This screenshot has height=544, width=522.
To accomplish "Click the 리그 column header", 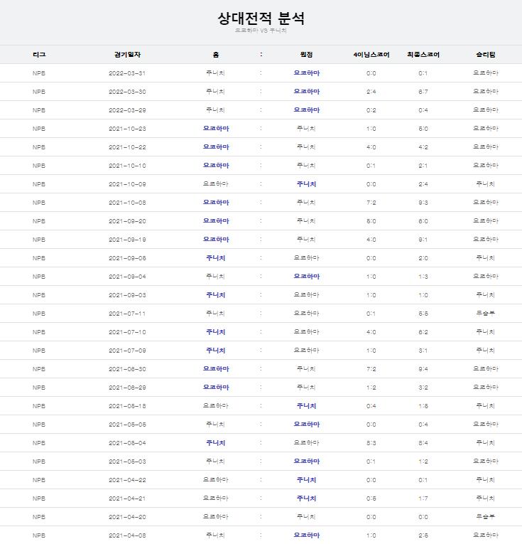I will click(39, 55).
